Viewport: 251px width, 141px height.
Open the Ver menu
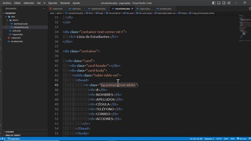click(39, 3)
